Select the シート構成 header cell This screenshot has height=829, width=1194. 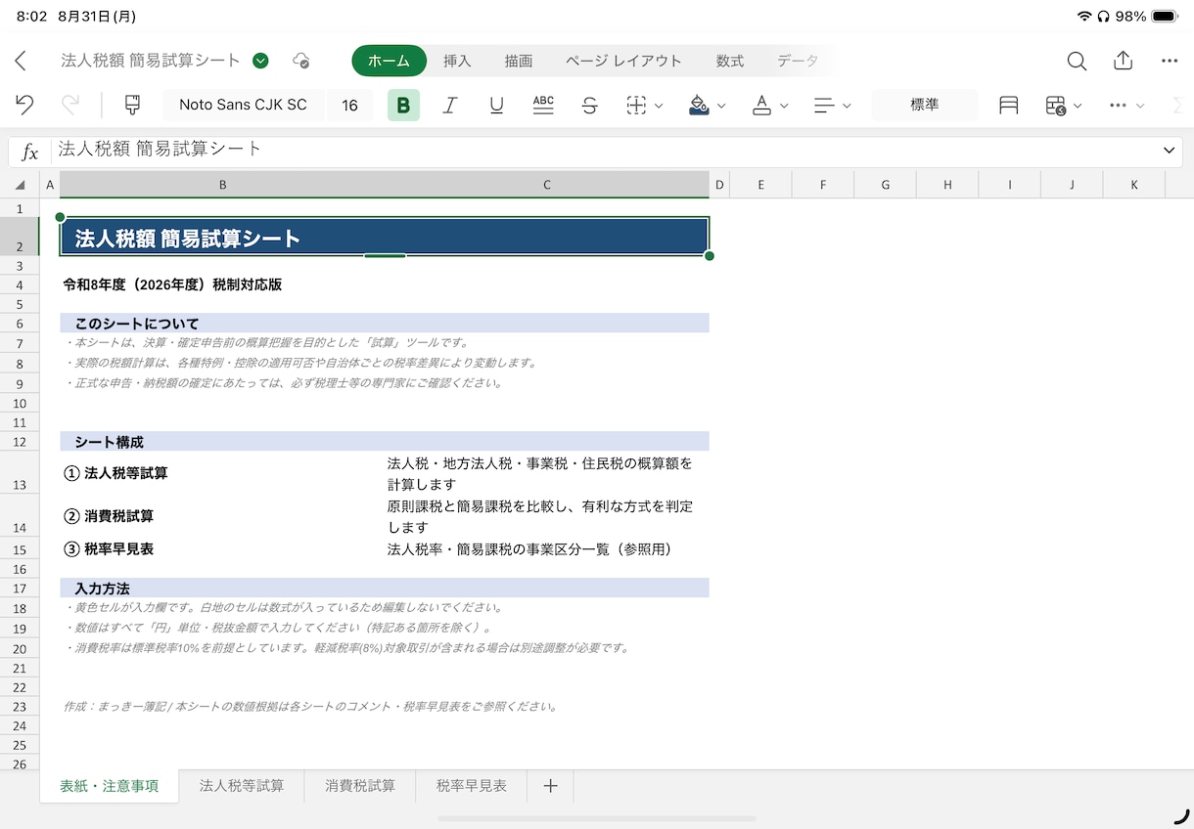point(385,442)
